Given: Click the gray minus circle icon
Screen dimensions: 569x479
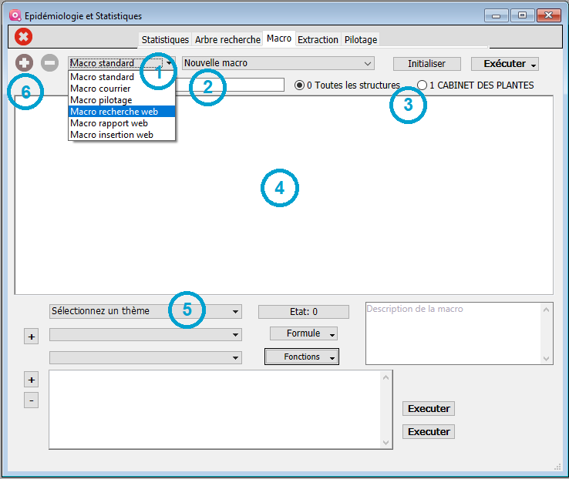Looking at the screenshot, I should click(x=49, y=63).
